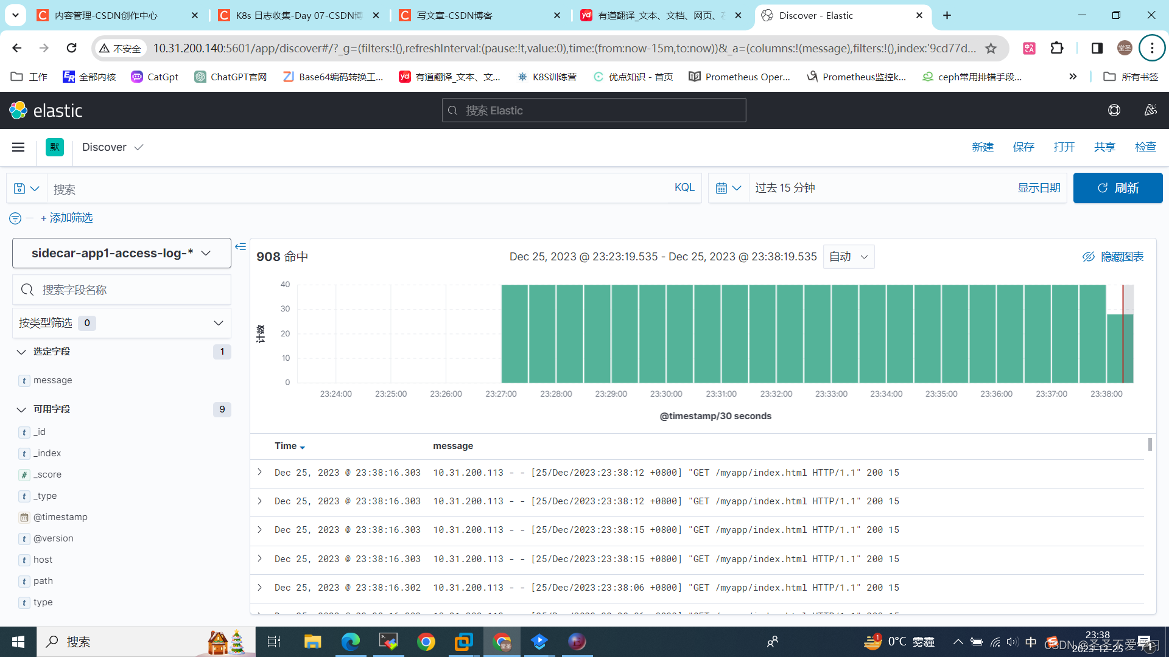The width and height of the screenshot is (1169, 657).
Task: Click the 打开 menu item in Discover
Action: 1064,147
